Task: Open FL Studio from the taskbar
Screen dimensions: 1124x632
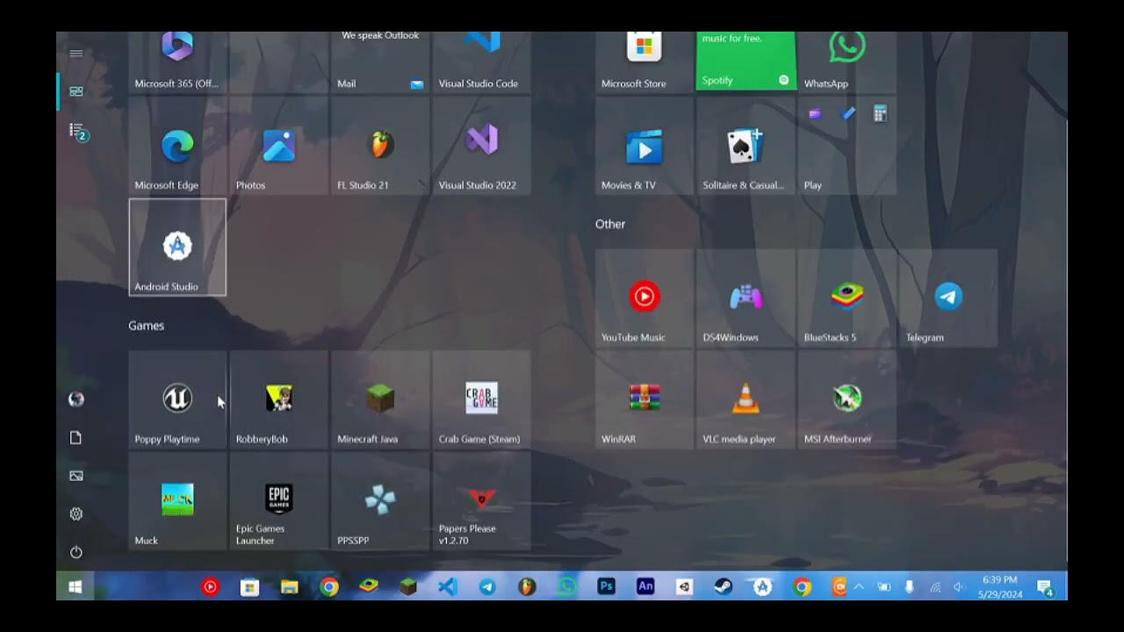Action: point(527,587)
